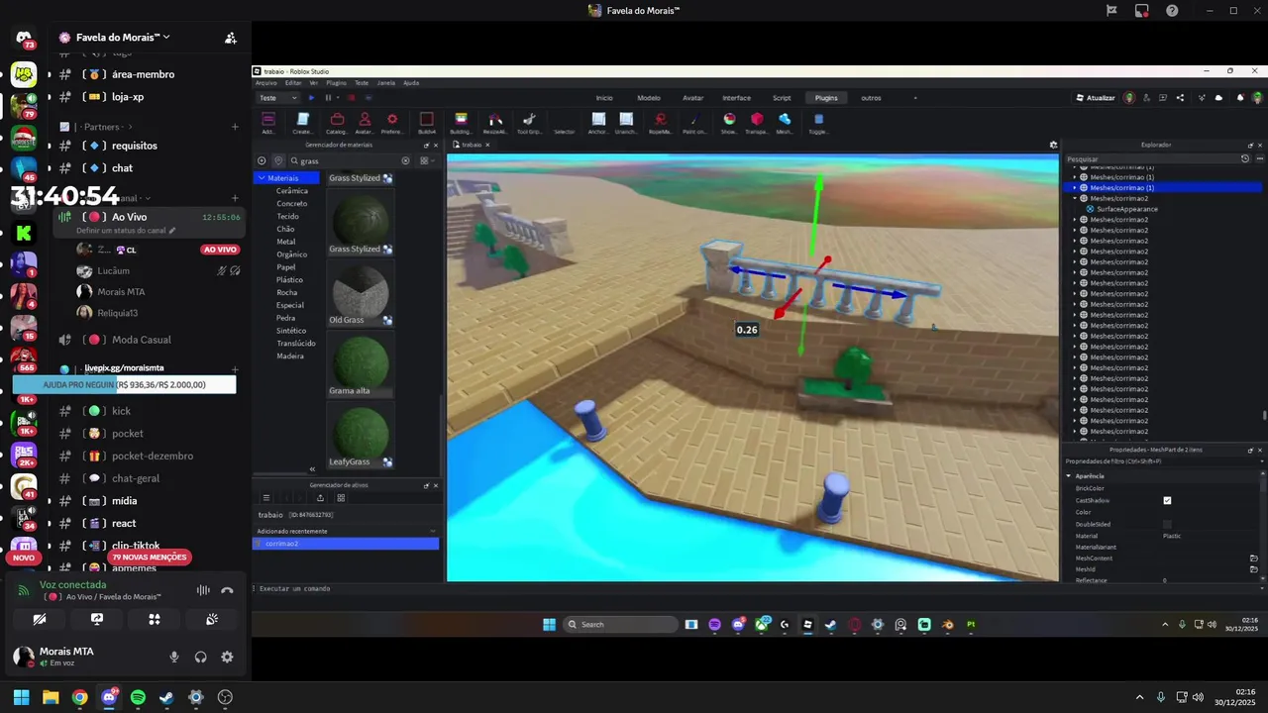Collapse the Materiais category tree

pos(262,178)
